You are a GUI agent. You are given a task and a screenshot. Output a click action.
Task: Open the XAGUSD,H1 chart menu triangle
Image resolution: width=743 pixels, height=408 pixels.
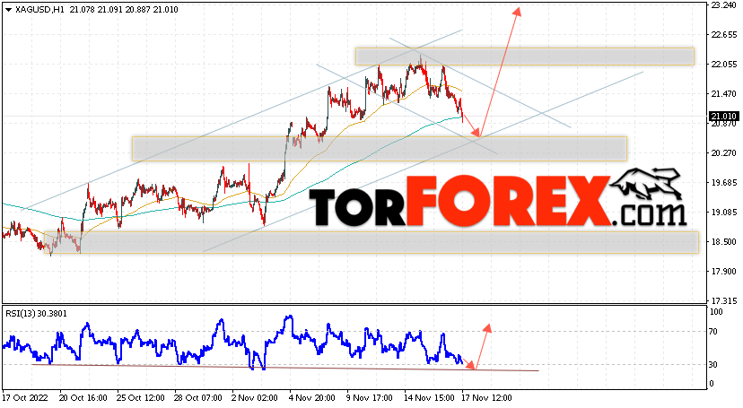pos(8,10)
